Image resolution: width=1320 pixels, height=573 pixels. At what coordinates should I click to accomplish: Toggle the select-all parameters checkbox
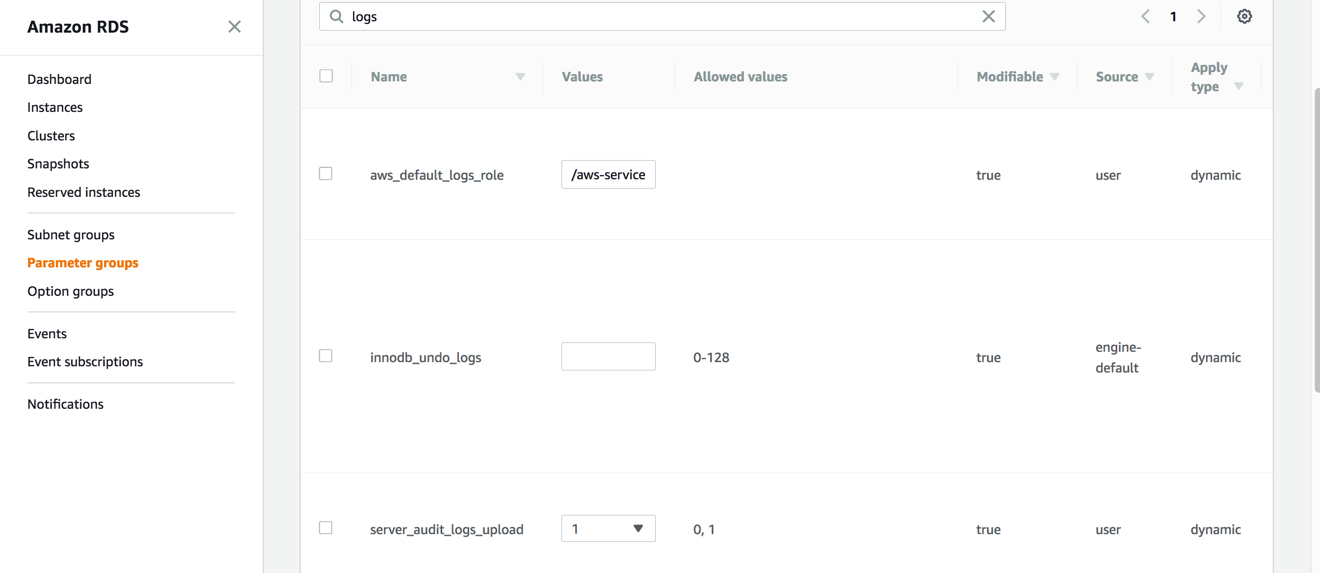pyautogui.click(x=326, y=76)
